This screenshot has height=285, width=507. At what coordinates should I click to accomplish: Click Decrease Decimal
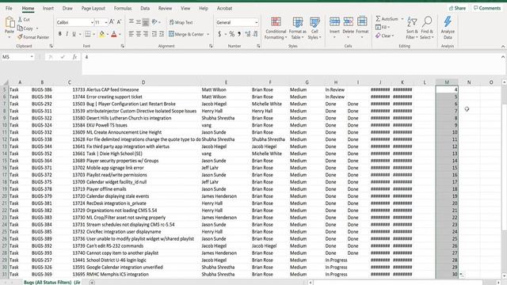click(x=255, y=34)
